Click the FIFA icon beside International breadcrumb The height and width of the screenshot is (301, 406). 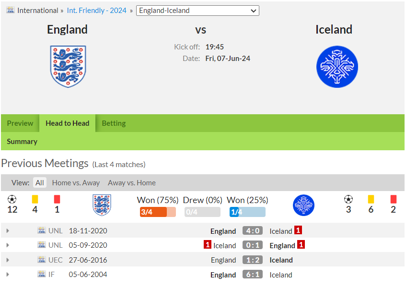(11, 10)
